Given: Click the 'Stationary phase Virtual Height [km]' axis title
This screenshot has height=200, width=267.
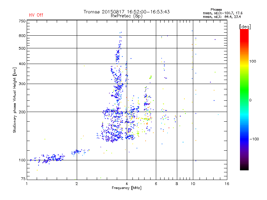Looking at the screenshot, I should [x=14, y=100].
